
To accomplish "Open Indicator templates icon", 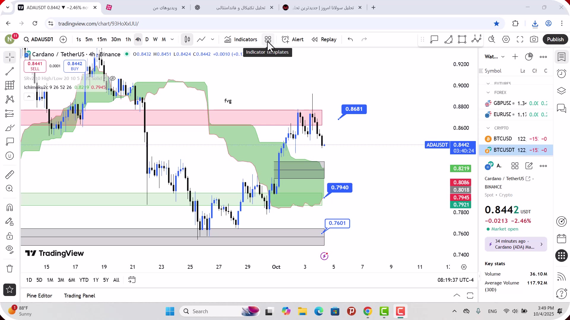I will tap(268, 39).
